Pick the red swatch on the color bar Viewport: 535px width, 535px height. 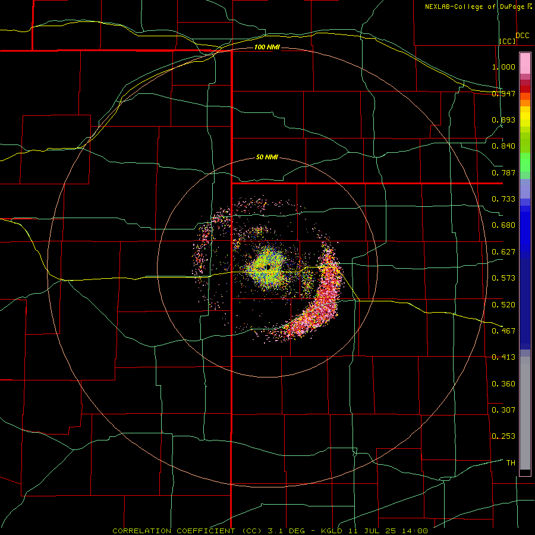525,89
